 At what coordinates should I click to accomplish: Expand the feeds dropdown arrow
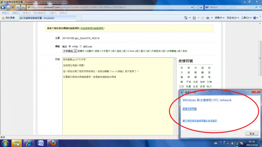click(199, 18)
